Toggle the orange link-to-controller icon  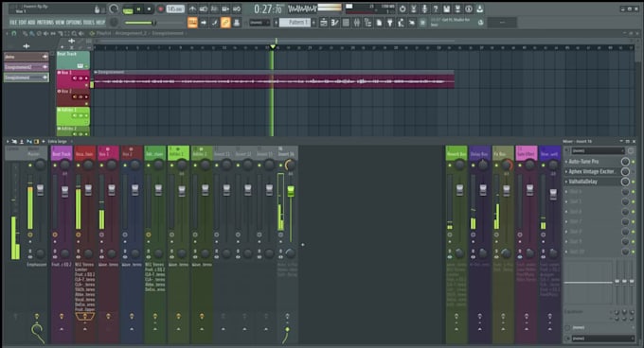pos(225,23)
